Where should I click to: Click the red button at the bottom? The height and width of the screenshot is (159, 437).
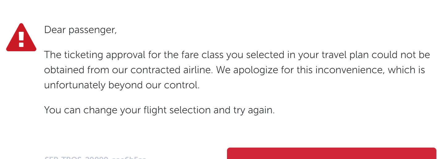(331, 154)
